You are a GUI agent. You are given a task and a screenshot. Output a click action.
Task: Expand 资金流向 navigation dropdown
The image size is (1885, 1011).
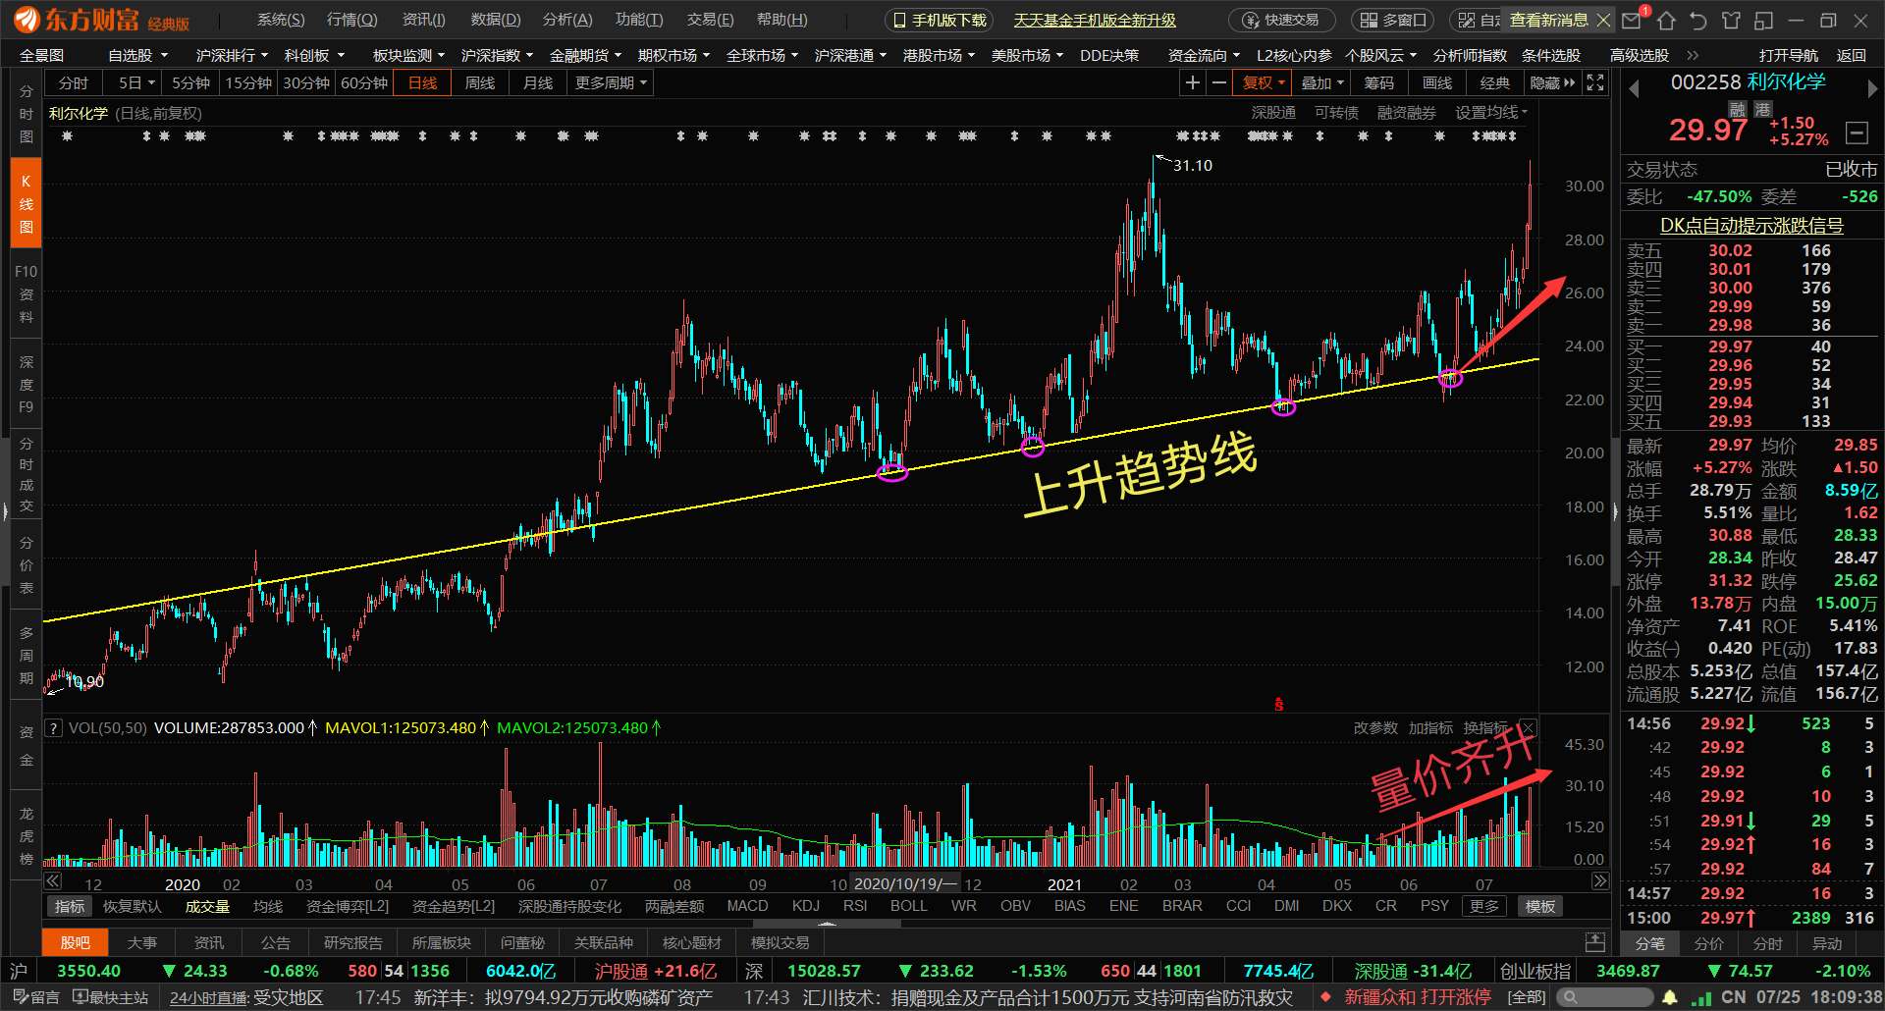tap(1204, 55)
